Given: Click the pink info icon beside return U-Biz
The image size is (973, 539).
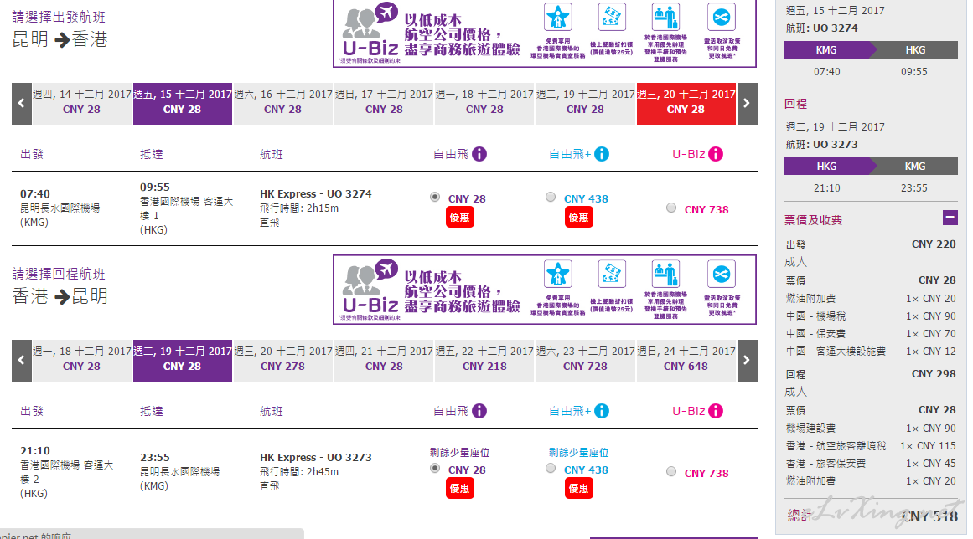Looking at the screenshot, I should (x=716, y=411).
